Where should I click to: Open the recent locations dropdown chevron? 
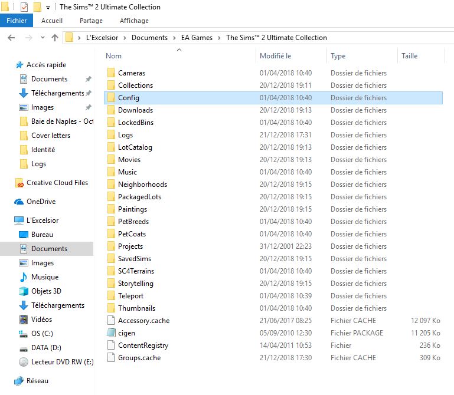pos(42,38)
